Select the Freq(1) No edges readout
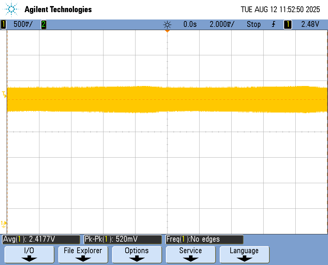This screenshot has width=328, height=265. (204, 239)
